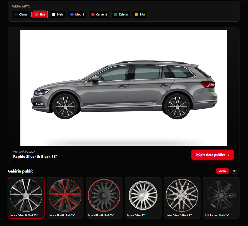This screenshot has height=226, width=248.
Task: Click the grey car preview image
Action: [123, 88]
